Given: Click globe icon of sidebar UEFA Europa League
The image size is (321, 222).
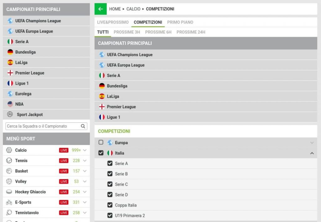Looking at the screenshot, I should [10, 31].
